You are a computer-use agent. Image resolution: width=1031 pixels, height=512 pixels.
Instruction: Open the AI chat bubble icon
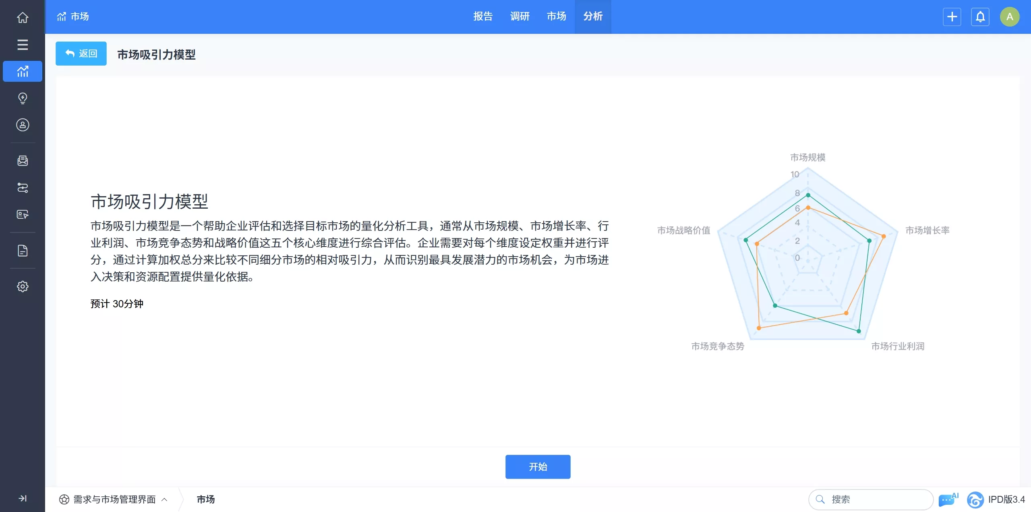[x=948, y=500]
